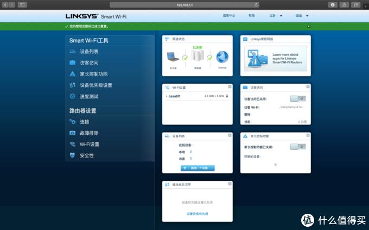Image resolution: width=369 pixels, height=230 pixels.
Task: Click the Linksys家庭网络 widget header icon
Action: [245, 39]
